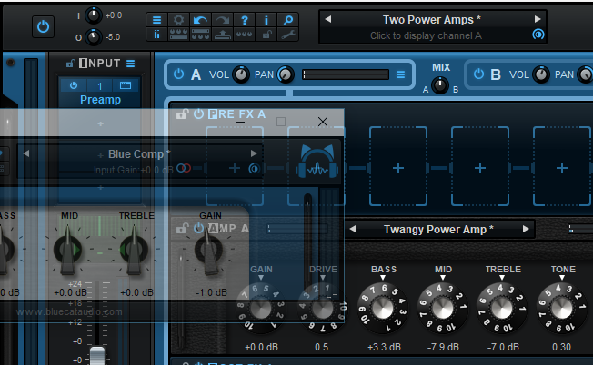The image size is (593, 365).
Task: Click 'Click to display channel A' text
Action: click(x=426, y=35)
